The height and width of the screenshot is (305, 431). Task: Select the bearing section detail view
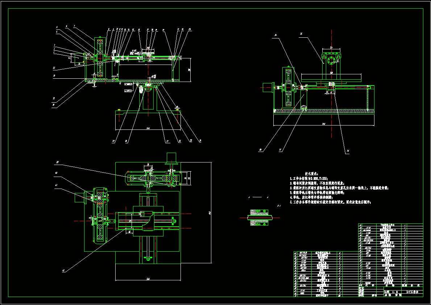(x=260, y=218)
